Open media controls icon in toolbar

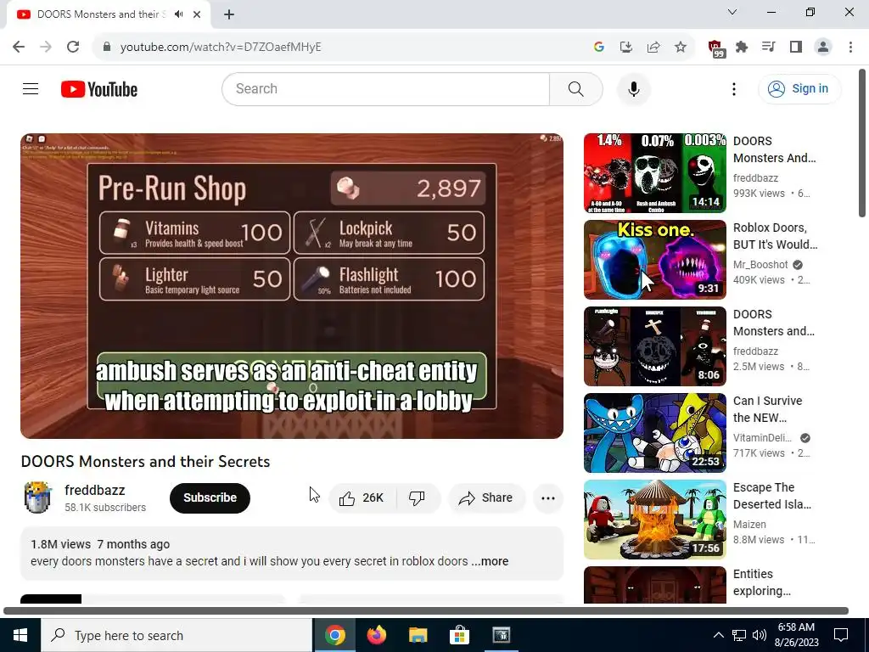[x=768, y=47]
